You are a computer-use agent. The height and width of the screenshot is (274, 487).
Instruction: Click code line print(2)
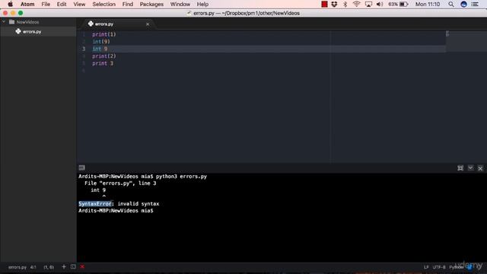click(103, 56)
